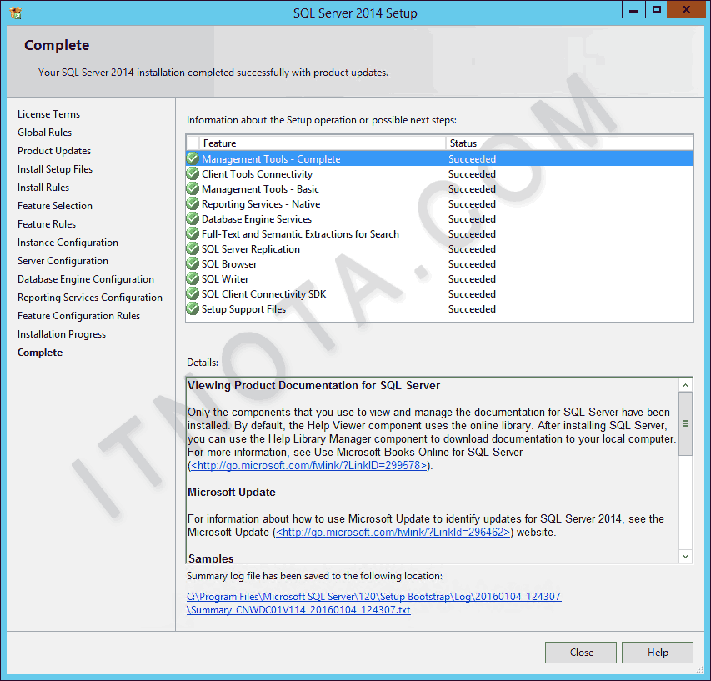Select Installation Progress in the sidebar
Viewport: 711px width, 681px height.
click(61, 333)
